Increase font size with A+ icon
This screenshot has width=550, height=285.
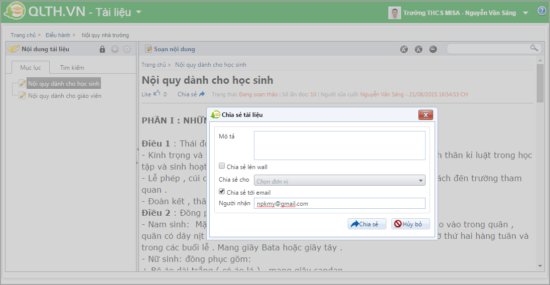pyautogui.click(x=403, y=49)
